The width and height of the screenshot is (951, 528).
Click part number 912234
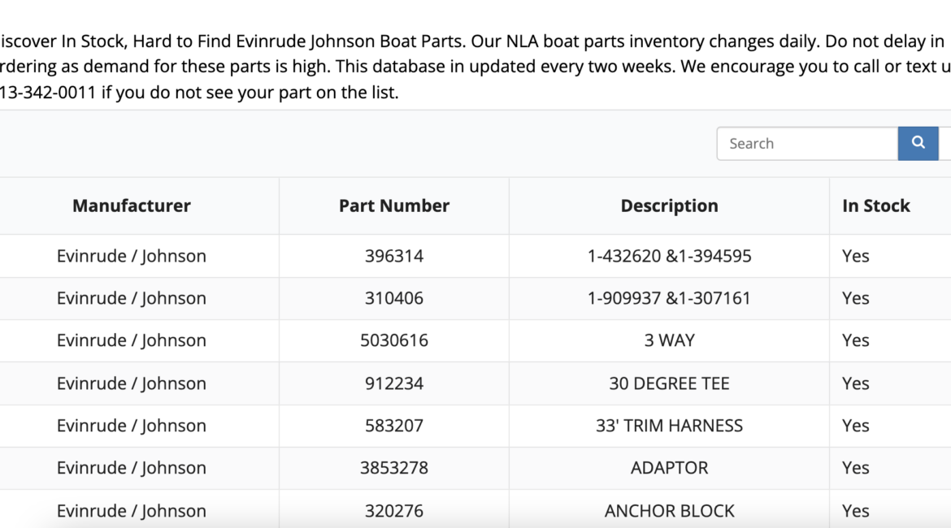(x=394, y=383)
